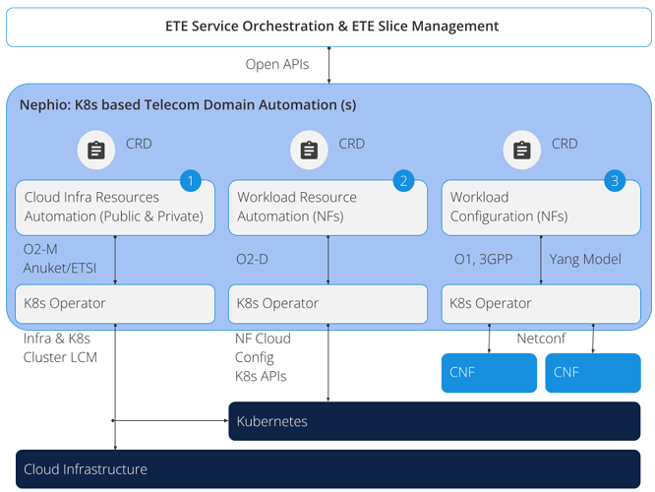Image resolution: width=655 pixels, height=492 pixels.
Task: Click the Yang Model label
Action: point(585,259)
